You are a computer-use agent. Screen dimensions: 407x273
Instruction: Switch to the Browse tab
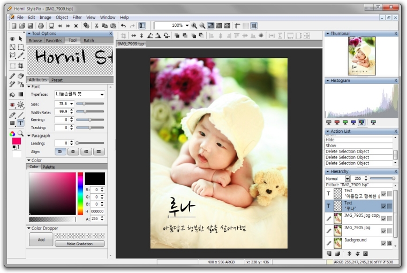pyautogui.click(x=35, y=41)
